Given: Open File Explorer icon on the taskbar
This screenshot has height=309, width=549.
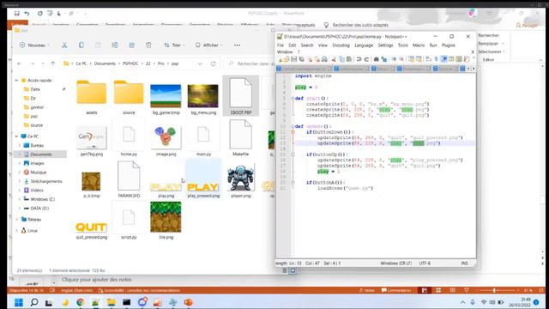Looking at the screenshot, I should pos(111,302).
